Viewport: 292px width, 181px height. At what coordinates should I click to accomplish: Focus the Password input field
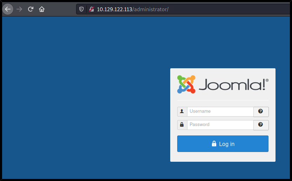220,125
